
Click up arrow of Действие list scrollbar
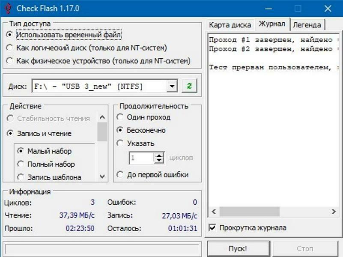102,117
